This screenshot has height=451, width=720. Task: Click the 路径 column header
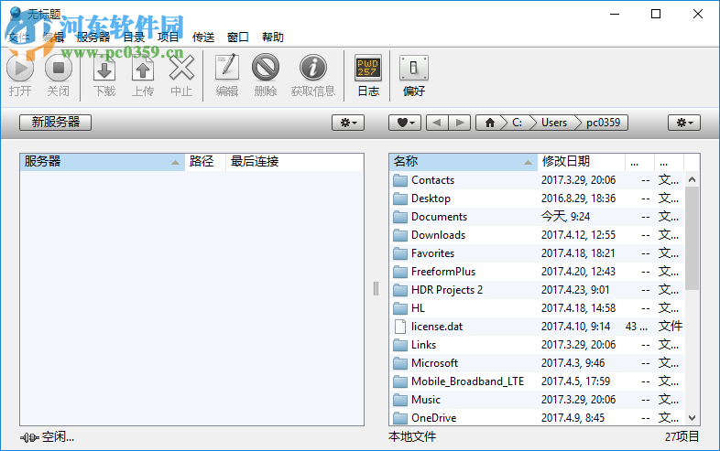(205, 162)
